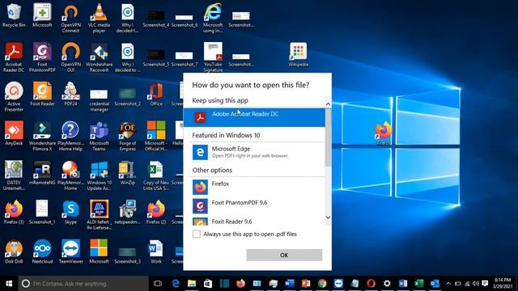Pick Firefox from Other options
518x291 pixels.
tap(254, 187)
